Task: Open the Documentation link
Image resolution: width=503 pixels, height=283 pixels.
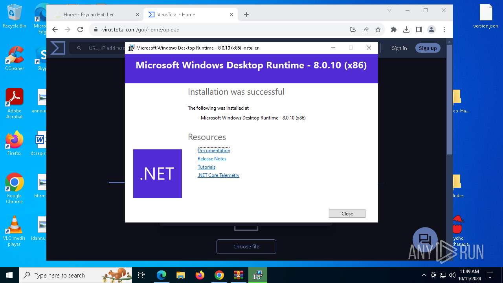Action: coord(214,151)
